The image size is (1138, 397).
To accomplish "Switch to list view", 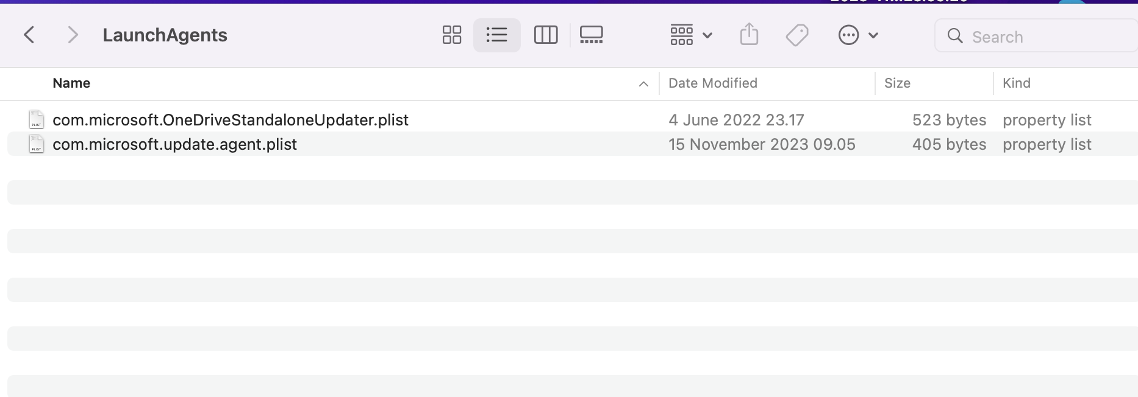I will click(496, 35).
